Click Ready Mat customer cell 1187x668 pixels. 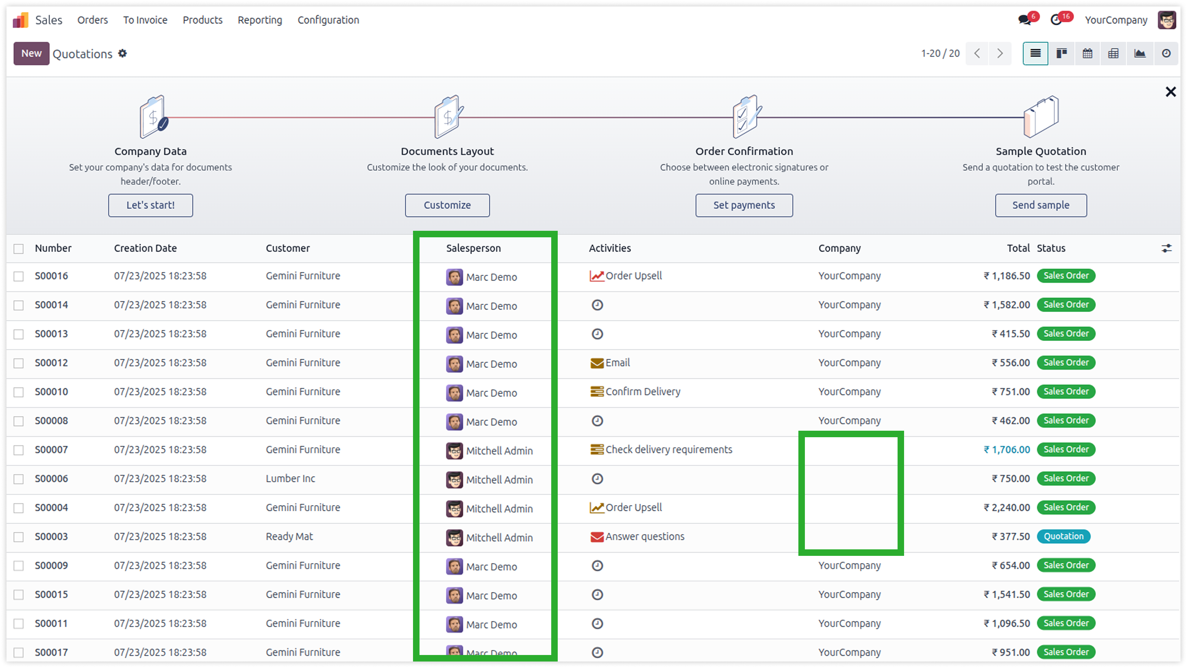(289, 537)
